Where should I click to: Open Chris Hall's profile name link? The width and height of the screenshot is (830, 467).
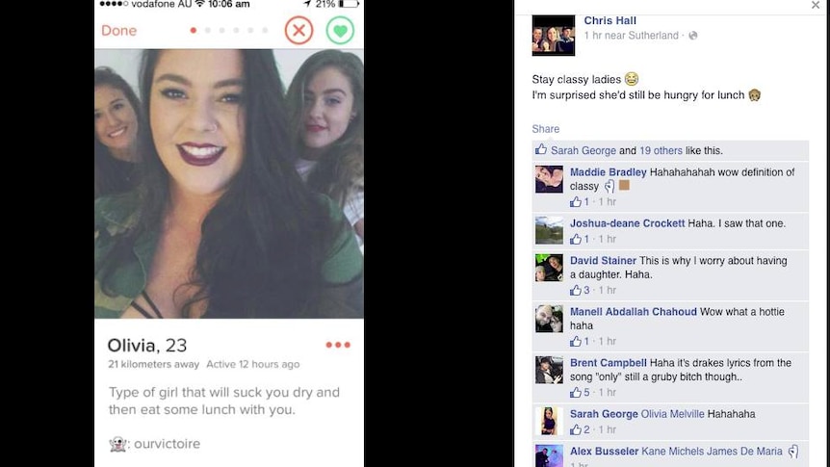[x=610, y=20]
